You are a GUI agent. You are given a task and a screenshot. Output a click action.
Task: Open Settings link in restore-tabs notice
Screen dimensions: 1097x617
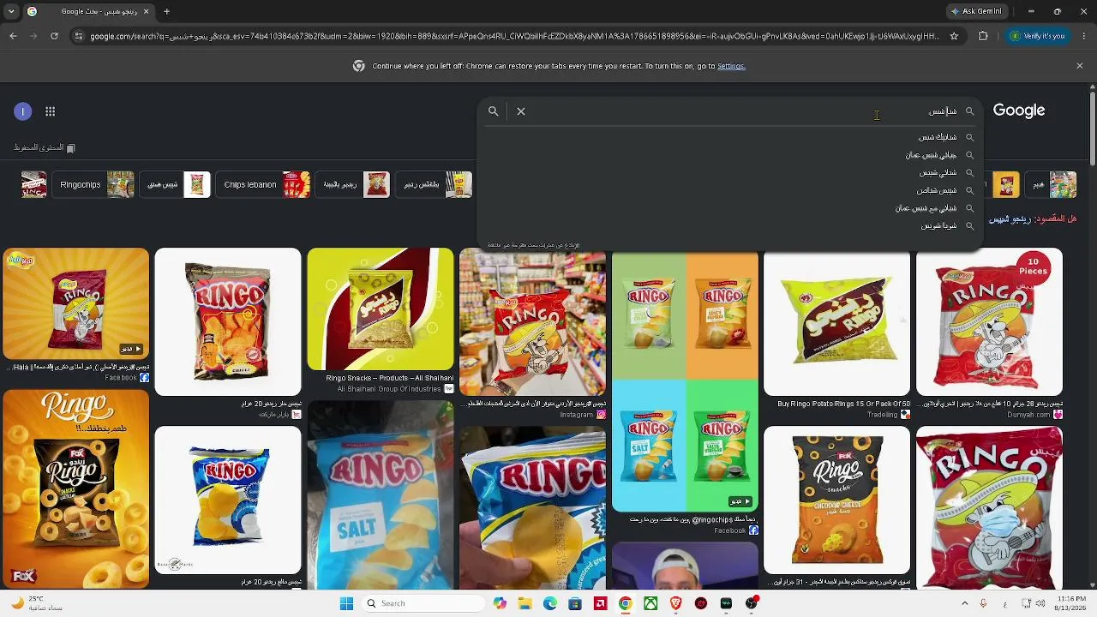[731, 66]
